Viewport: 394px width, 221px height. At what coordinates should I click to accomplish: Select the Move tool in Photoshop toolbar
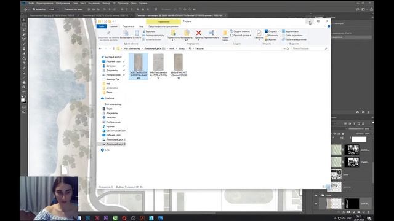pyautogui.click(x=24, y=20)
